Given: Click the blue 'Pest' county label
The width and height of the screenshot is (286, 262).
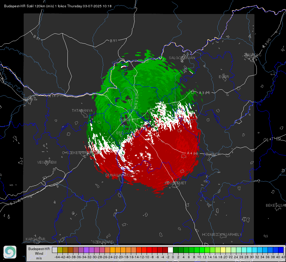Looking at the screenshot, I should 201,175.
